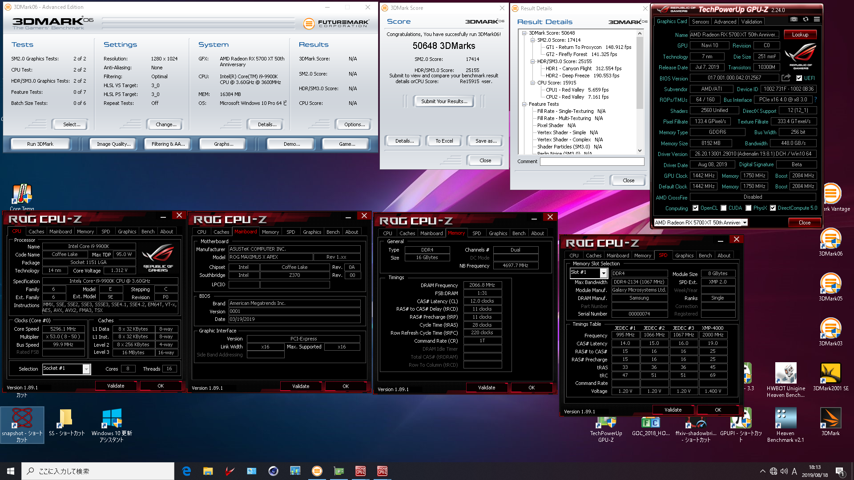Open the GOC_2018_HO desktop icon
The height and width of the screenshot is (480, 854).
coord(651,426)
